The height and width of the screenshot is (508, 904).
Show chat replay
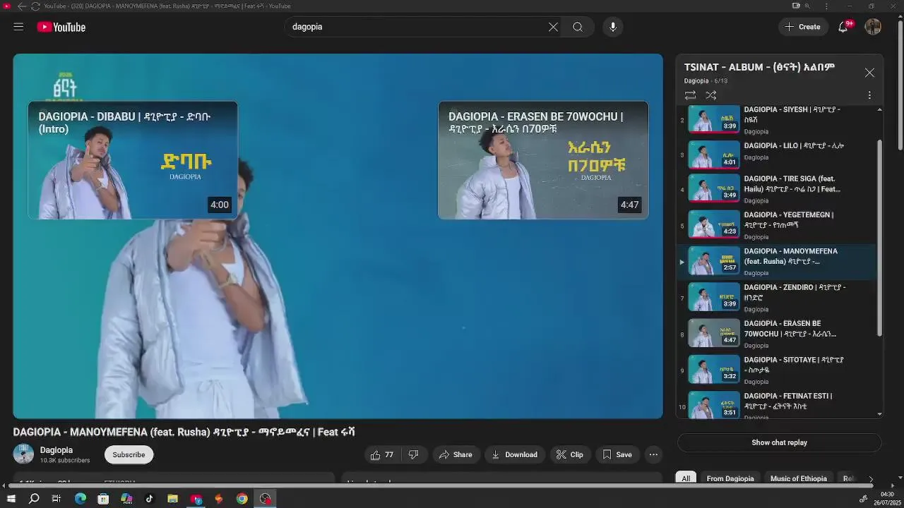(x=779, y=442)
